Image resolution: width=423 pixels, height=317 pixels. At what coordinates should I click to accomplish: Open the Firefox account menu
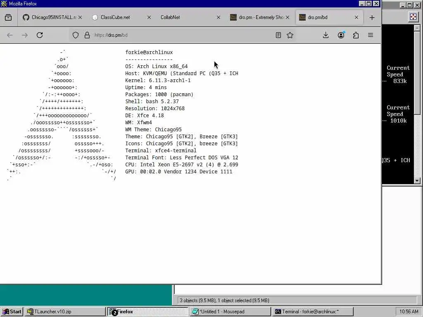tap(341, 35)
